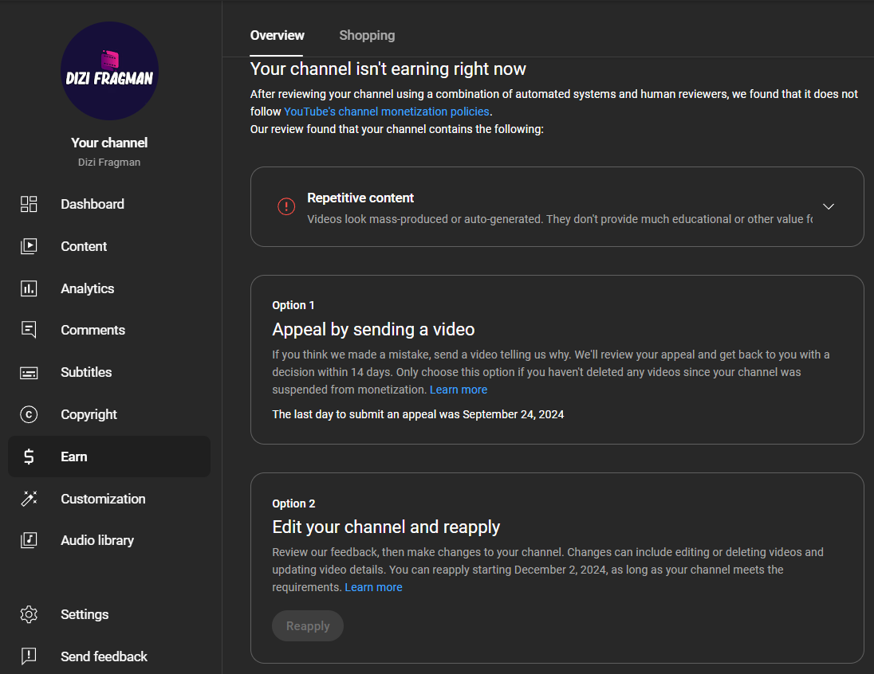The height and width of the screenshot is (674, 874).
Task: Switch to the Shopping tab
Action: tap(367, 36)
